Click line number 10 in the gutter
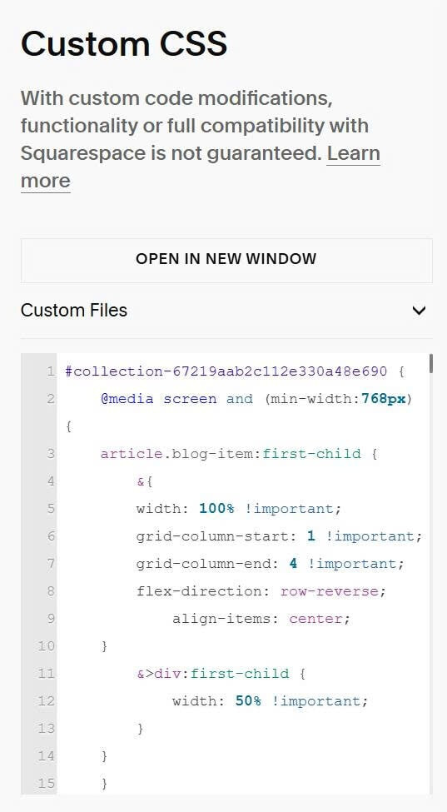Screen dimensions: 447x812 click(x=46, y=645)
